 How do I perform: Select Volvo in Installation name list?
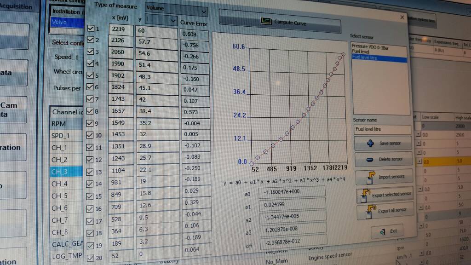click(x=68, y=22)
